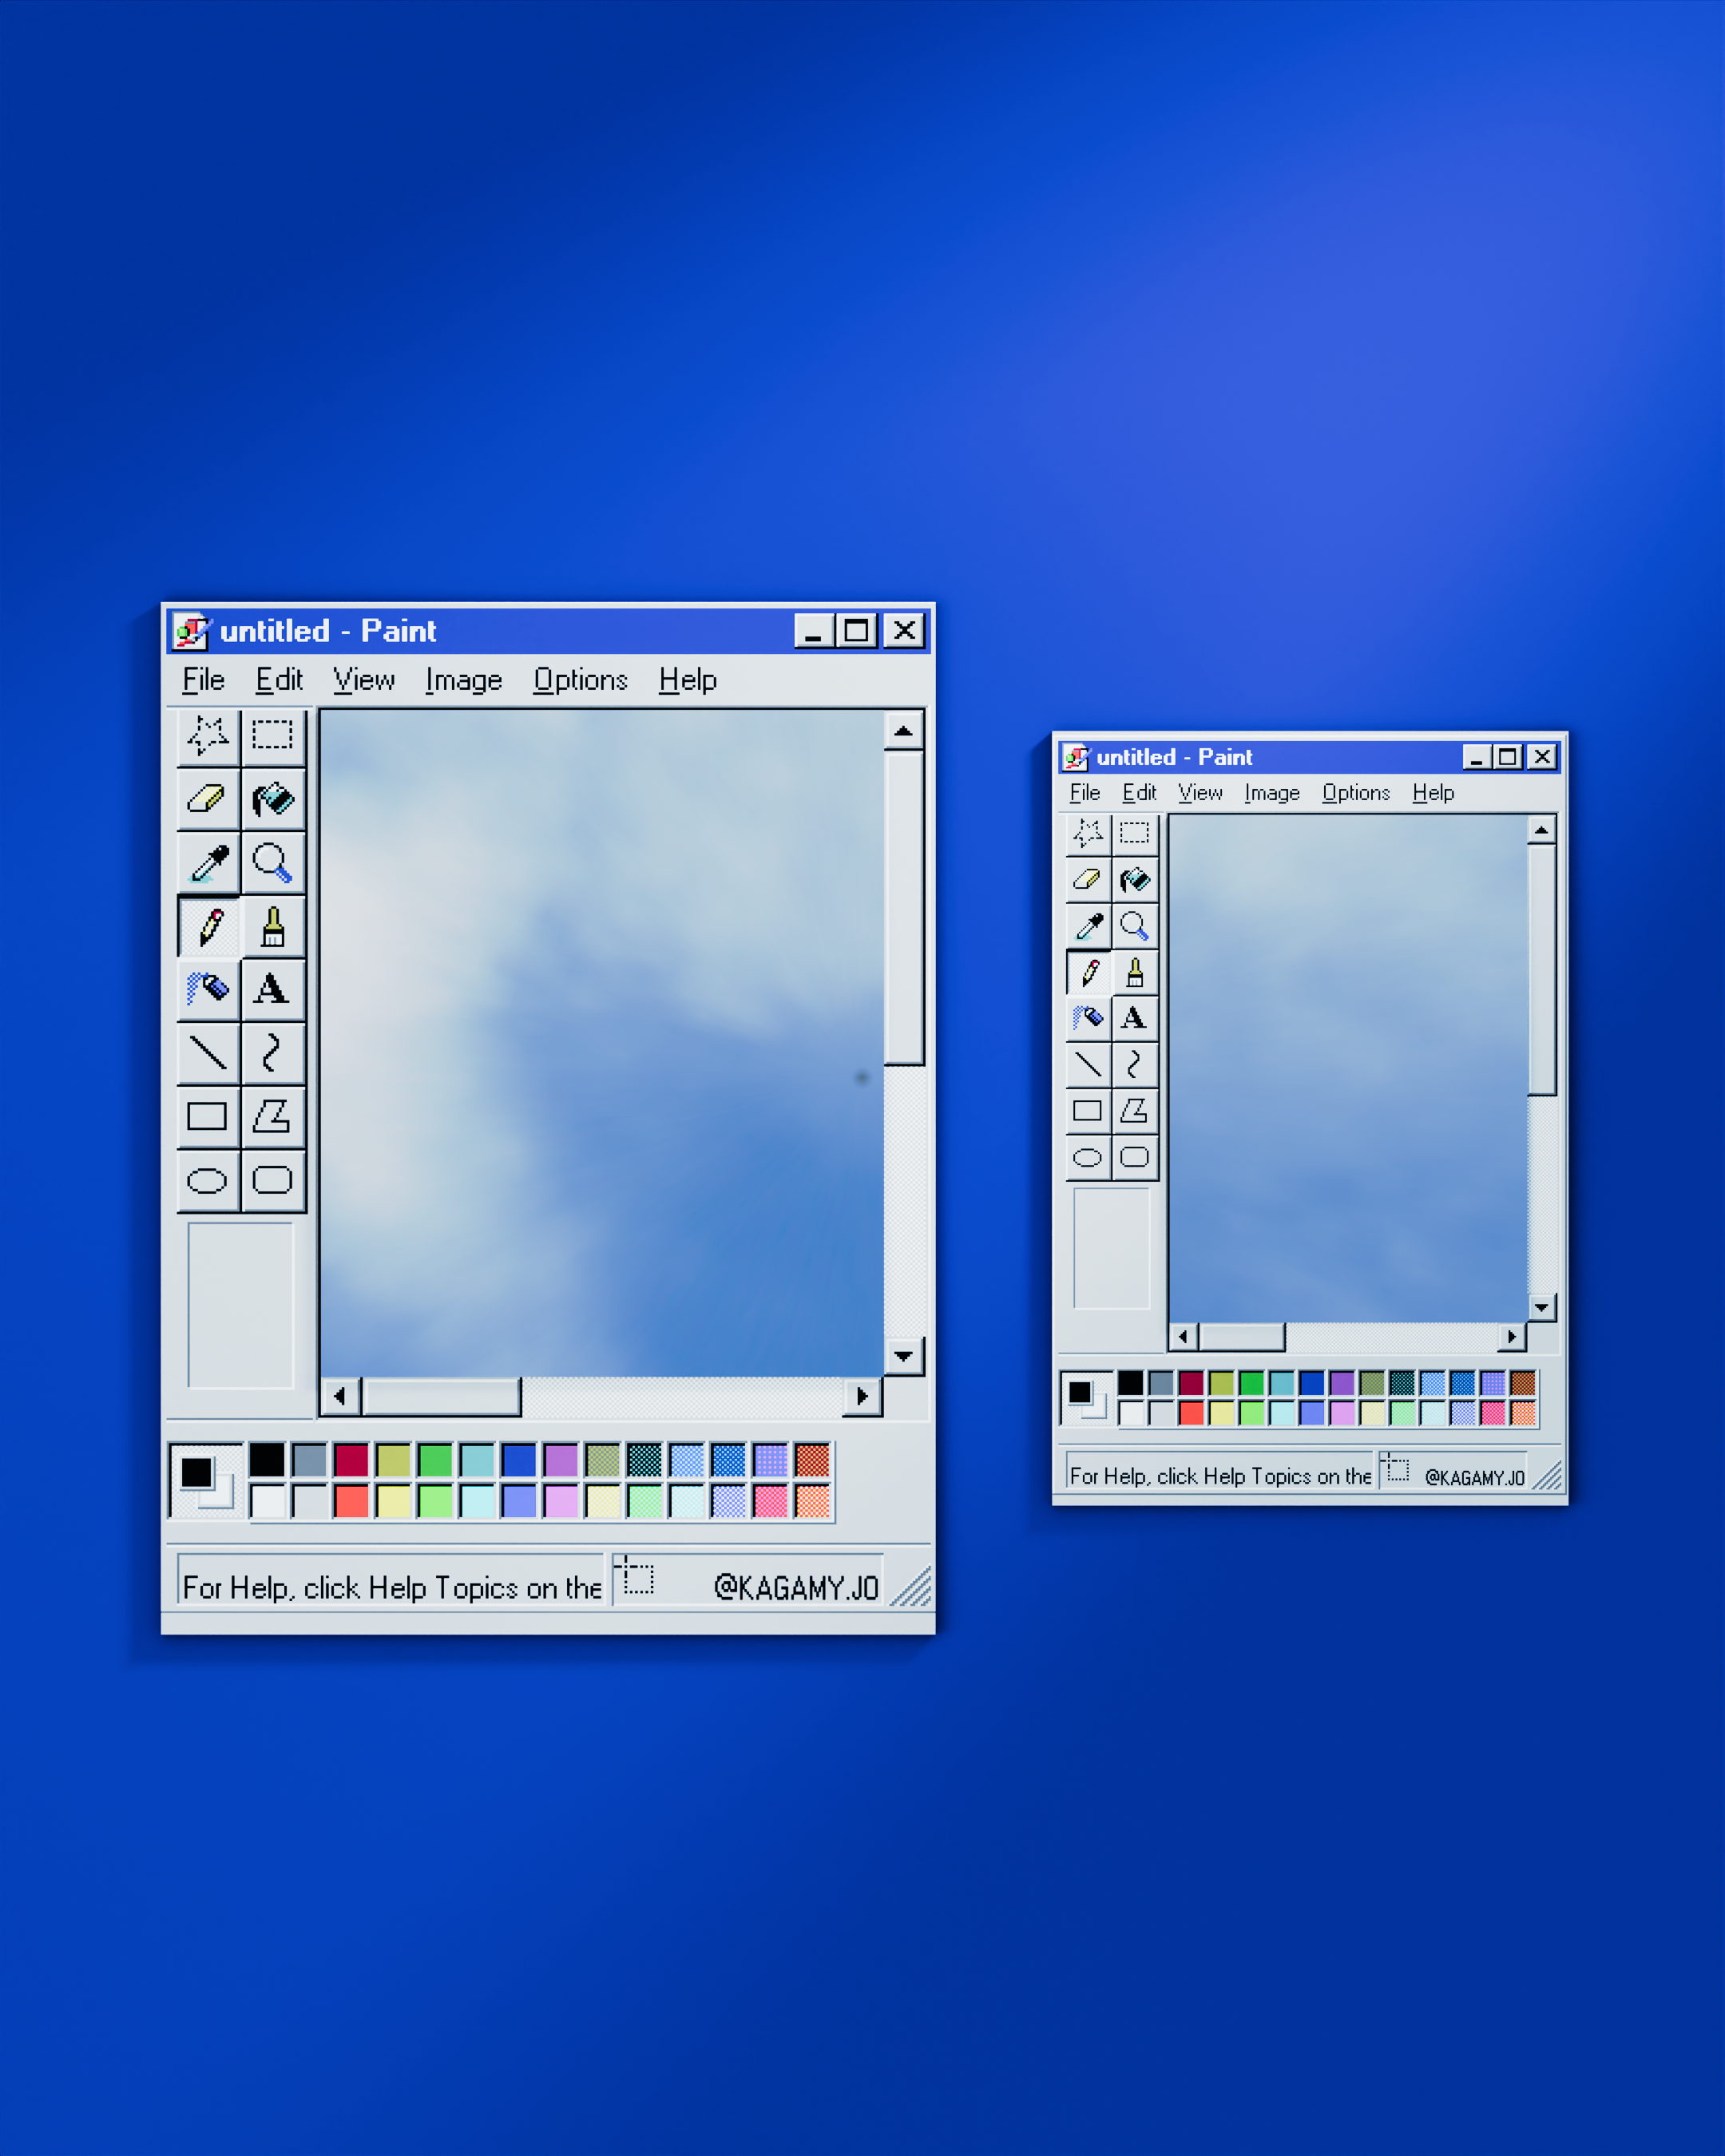Pick the Line drawing tool

pos(207,1055)
